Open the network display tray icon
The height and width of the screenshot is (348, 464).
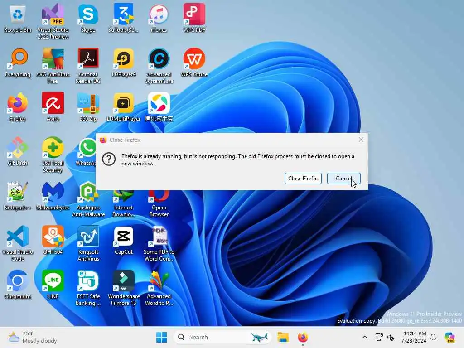[x=379, y=337]
